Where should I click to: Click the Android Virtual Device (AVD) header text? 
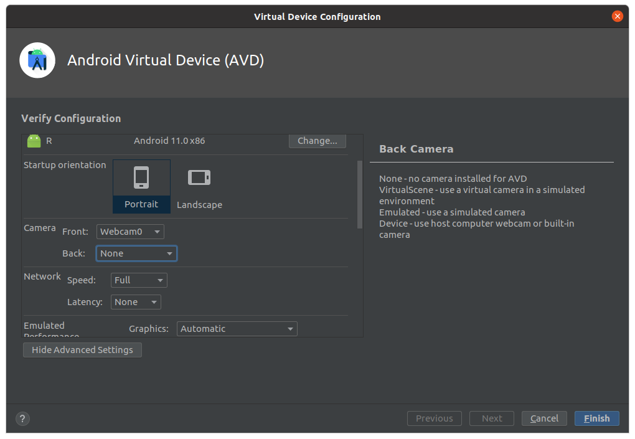[x=166, y=60]
